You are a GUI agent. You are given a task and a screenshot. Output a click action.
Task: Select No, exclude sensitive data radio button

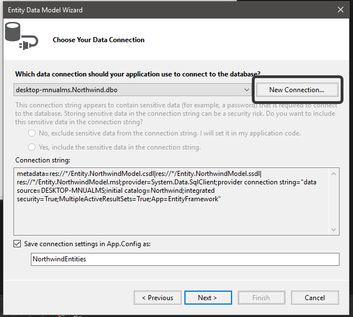(x=31, y=133)
